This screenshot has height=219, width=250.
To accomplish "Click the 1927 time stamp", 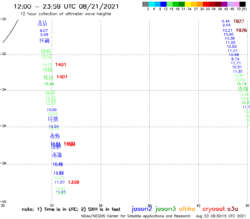I will (239, 21).
